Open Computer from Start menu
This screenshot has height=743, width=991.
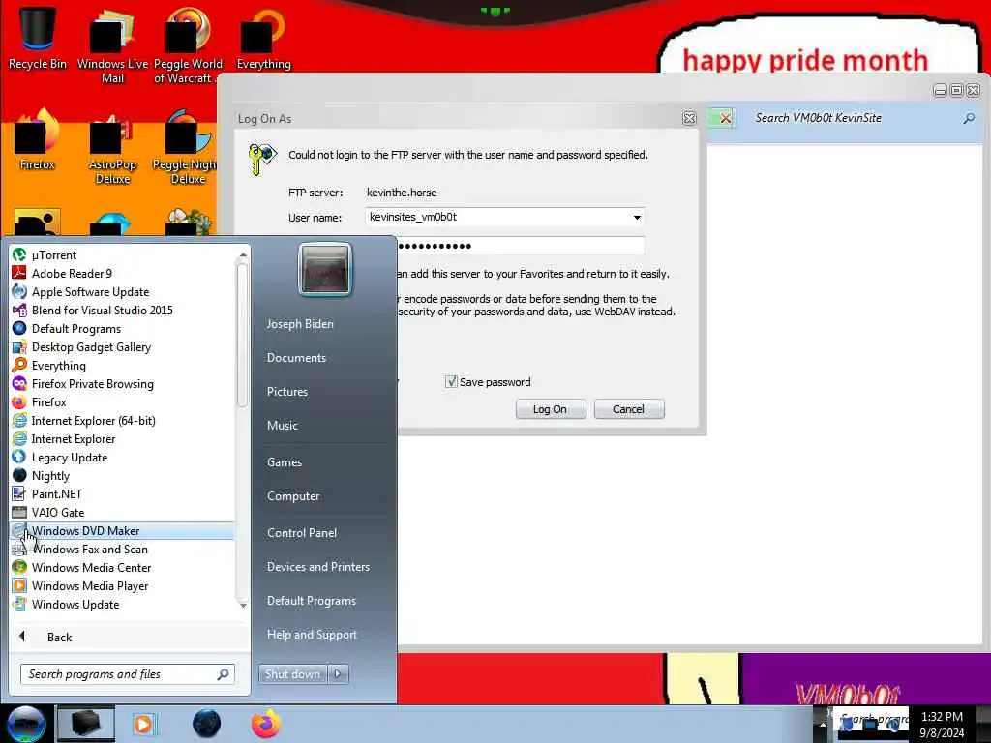[293, 496]
